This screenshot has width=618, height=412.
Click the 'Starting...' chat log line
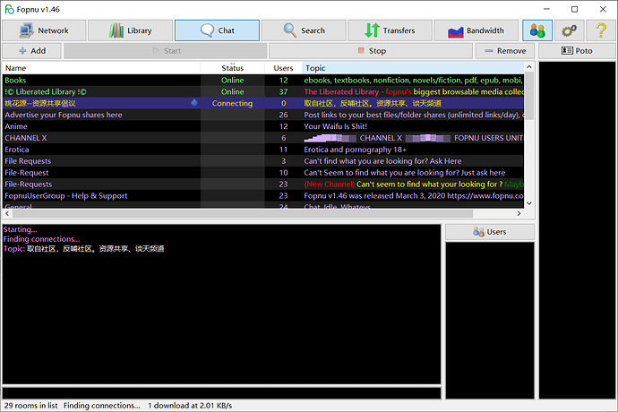pyautogui.click(x=20, y=229)
